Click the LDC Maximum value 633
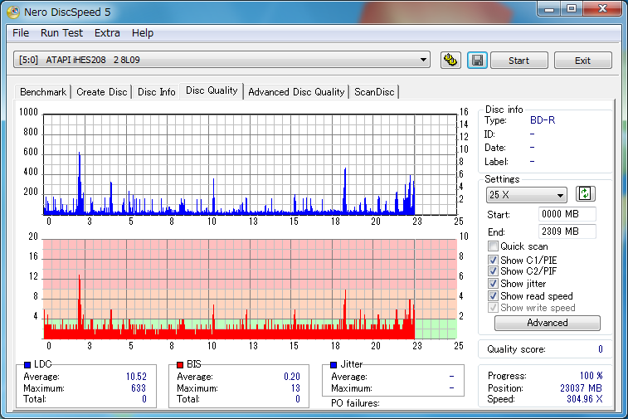 coord(139,387)
